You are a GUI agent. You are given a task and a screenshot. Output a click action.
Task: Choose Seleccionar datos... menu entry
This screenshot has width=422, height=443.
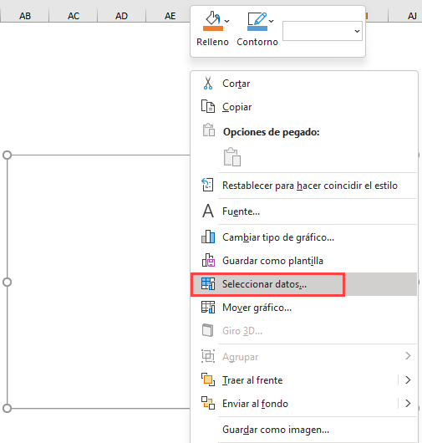304,284
